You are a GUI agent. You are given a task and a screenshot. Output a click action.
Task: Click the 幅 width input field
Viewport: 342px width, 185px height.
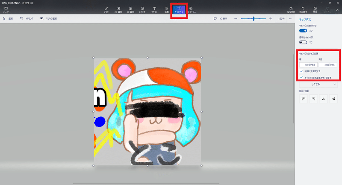pos(308,65)
